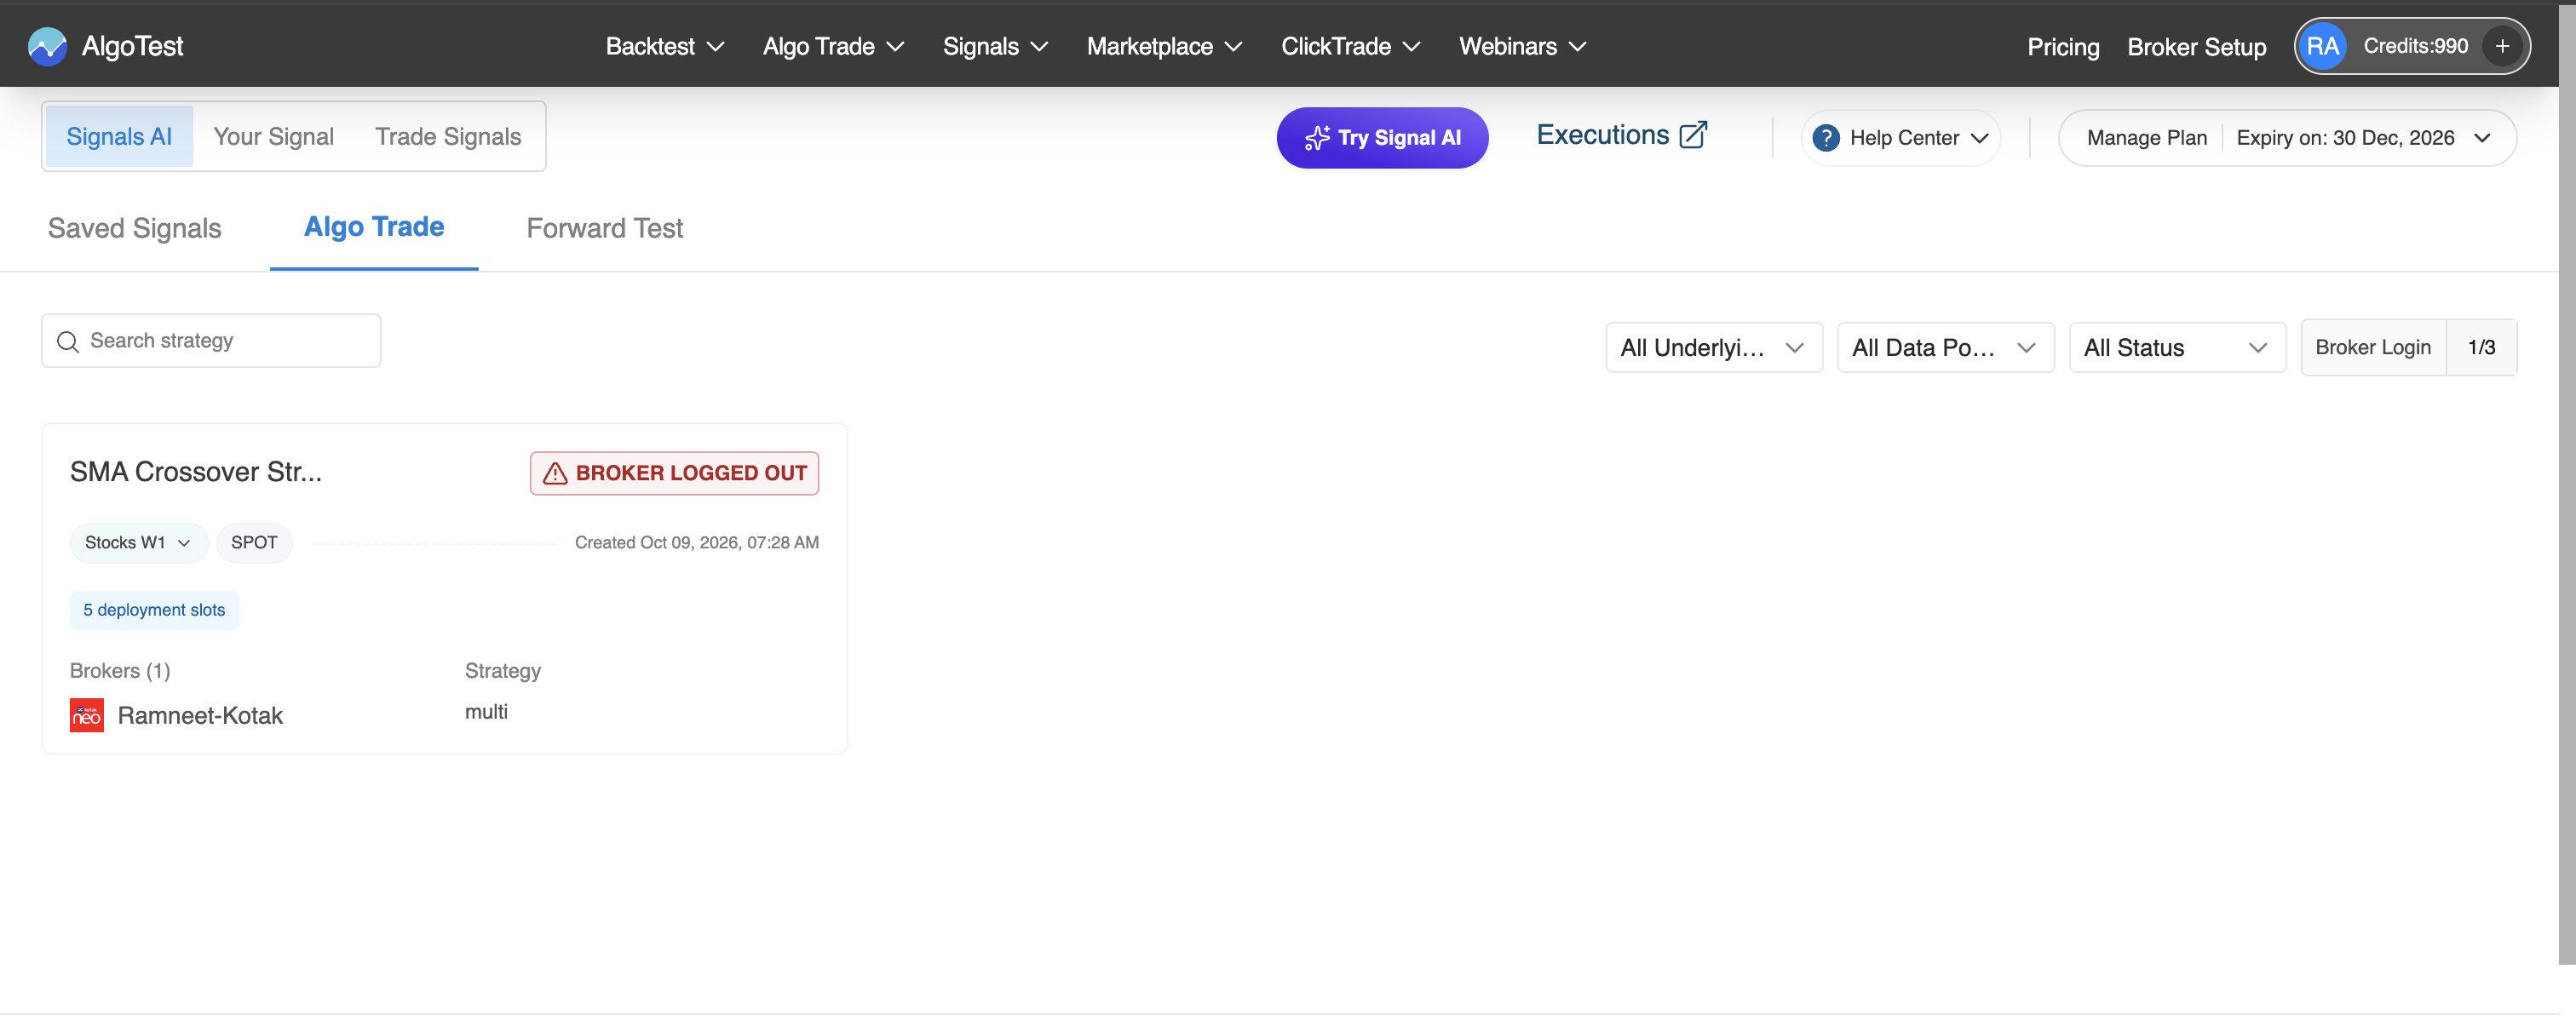The width and height of the screenshot is (2576, 1032).
Task: Click the Credits:990 label
Action: coord(2415,46)
